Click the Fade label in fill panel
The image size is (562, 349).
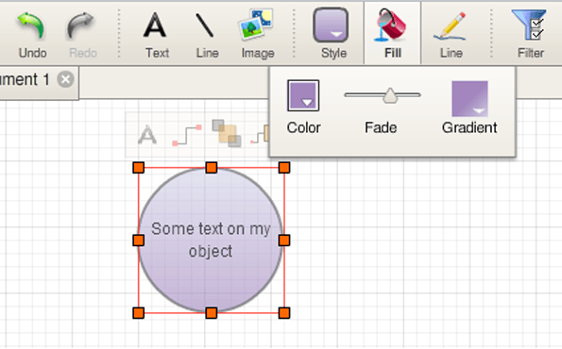[381, 127]
